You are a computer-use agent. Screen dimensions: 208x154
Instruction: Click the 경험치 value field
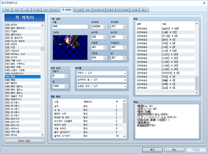point(58,76)
